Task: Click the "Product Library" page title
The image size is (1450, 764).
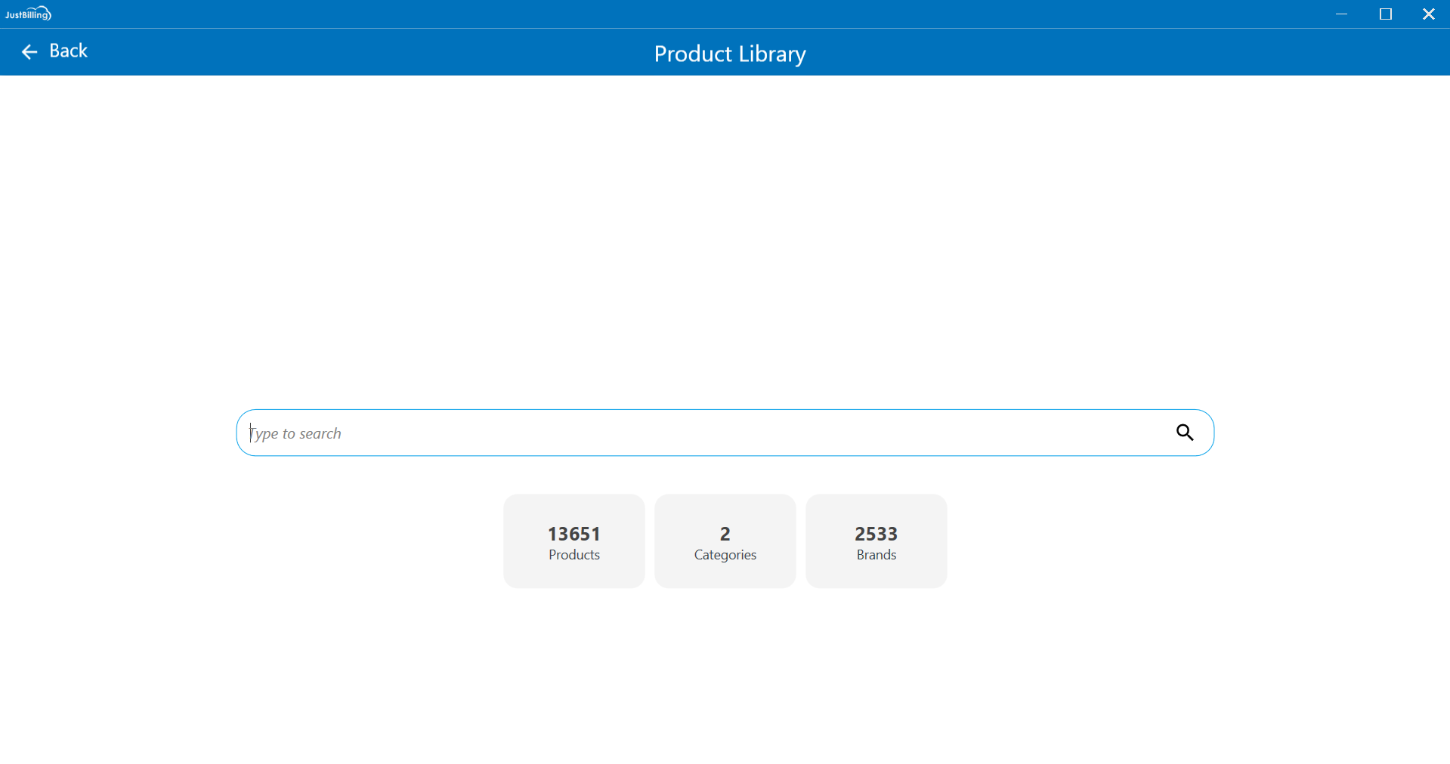Action: tap(729, 54)
